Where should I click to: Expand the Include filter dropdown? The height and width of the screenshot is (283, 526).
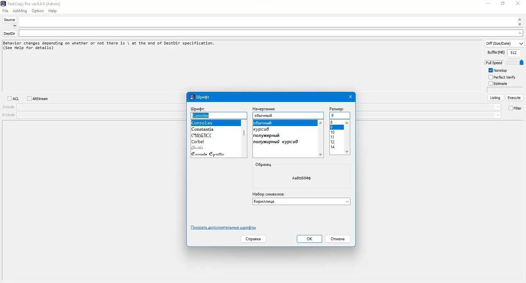point(498,107)
